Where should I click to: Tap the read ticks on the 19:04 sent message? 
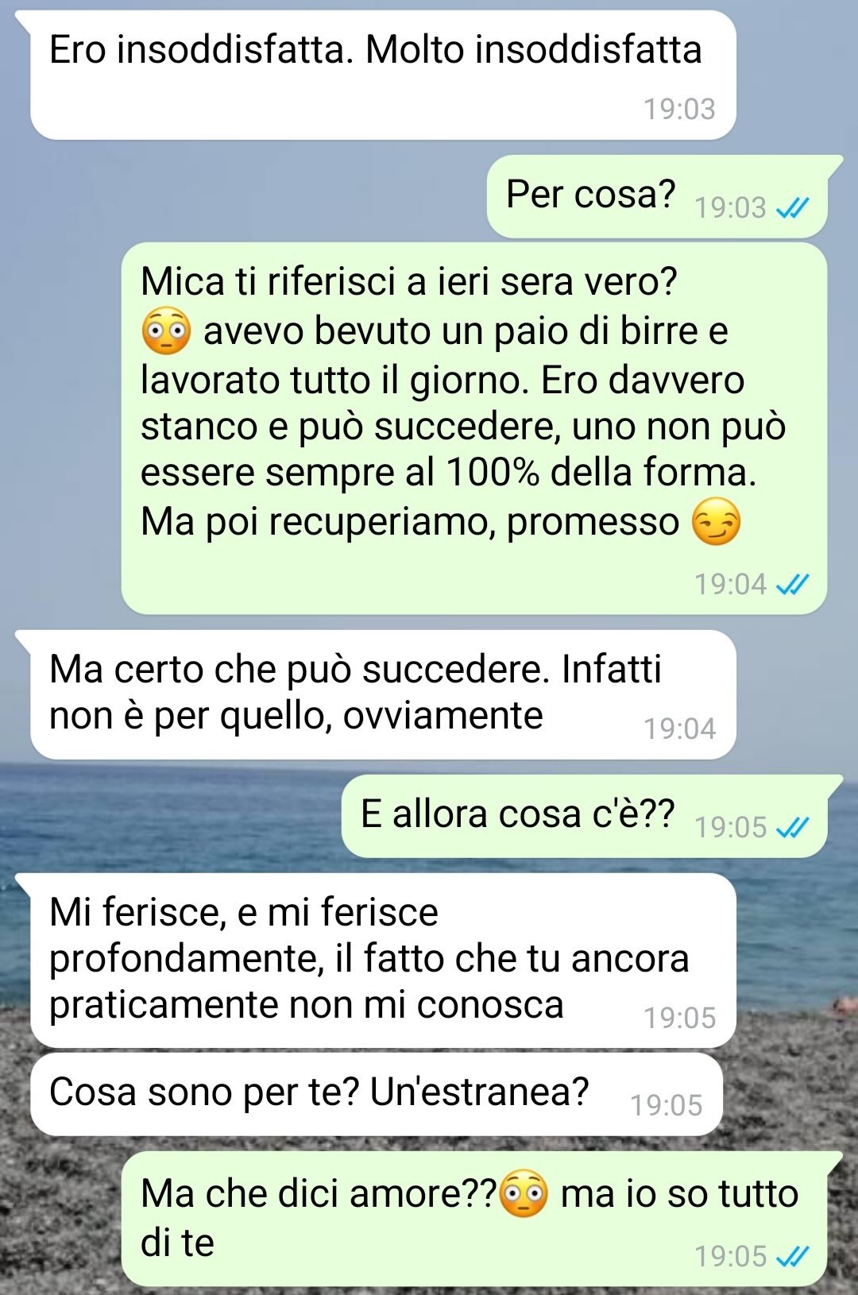[792, 585]
